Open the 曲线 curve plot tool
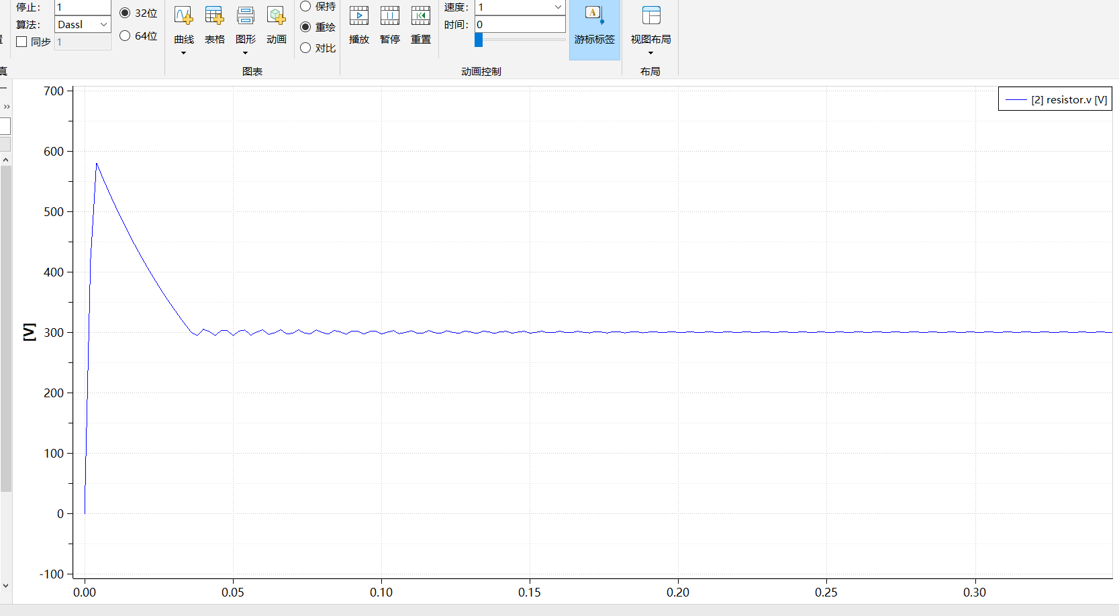 click(183, 24)
